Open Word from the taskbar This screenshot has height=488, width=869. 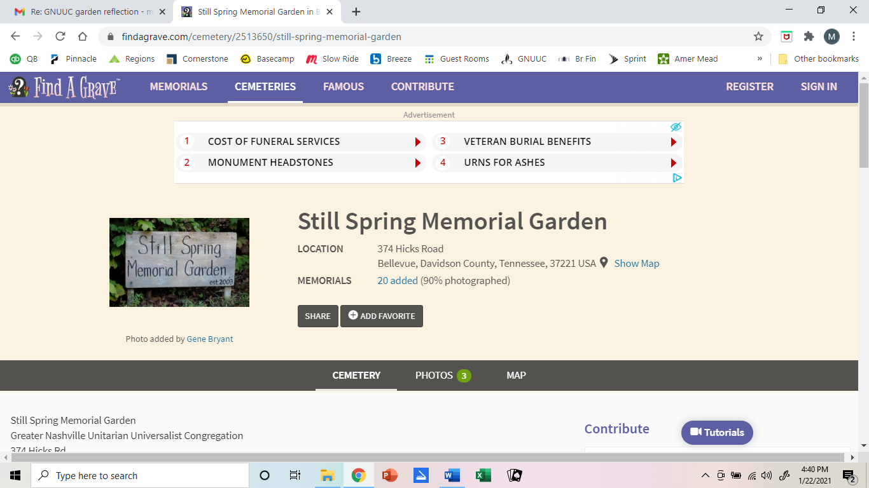(452, 475)
